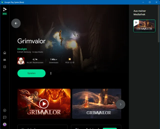Click the BETA badge under logo

tap(5, 14)
